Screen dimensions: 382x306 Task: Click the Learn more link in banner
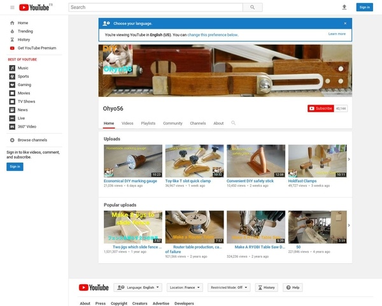pyautogui.click(x=337, y=34)
